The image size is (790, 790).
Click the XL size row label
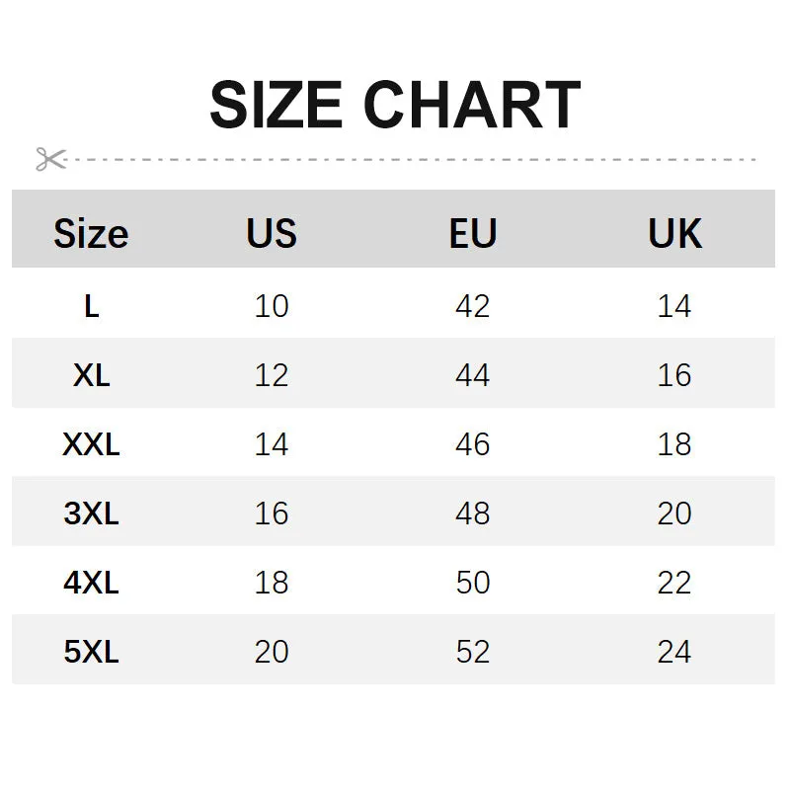91,375
